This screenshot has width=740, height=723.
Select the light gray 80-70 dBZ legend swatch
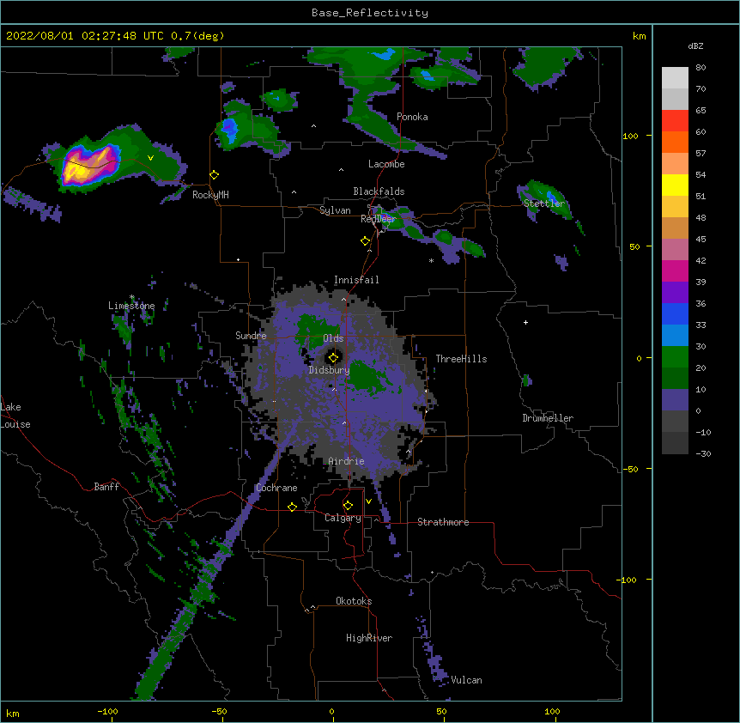pos(675,78)
